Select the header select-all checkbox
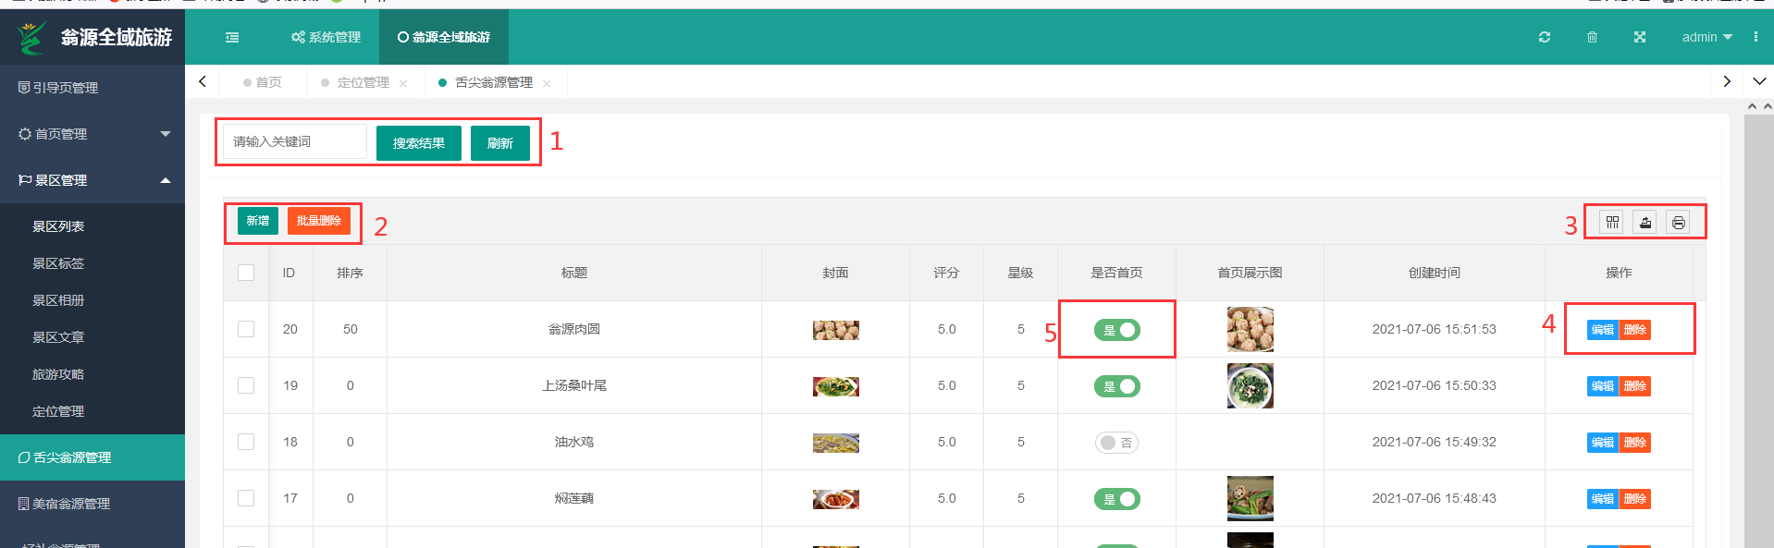Screen dimensions: 1774x548 click(246, 273)
